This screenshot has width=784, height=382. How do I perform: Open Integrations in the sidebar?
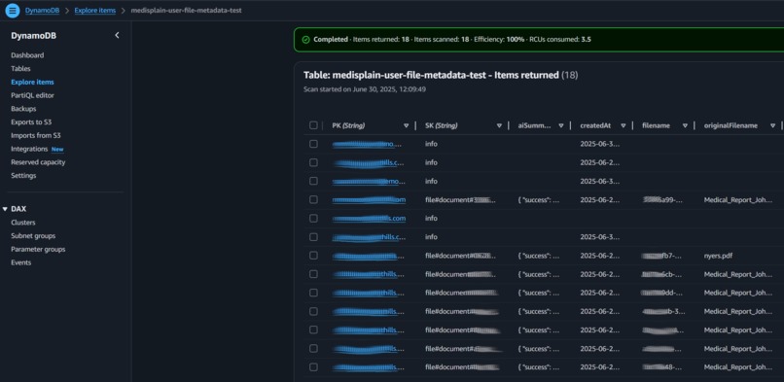tap(29, 149)
